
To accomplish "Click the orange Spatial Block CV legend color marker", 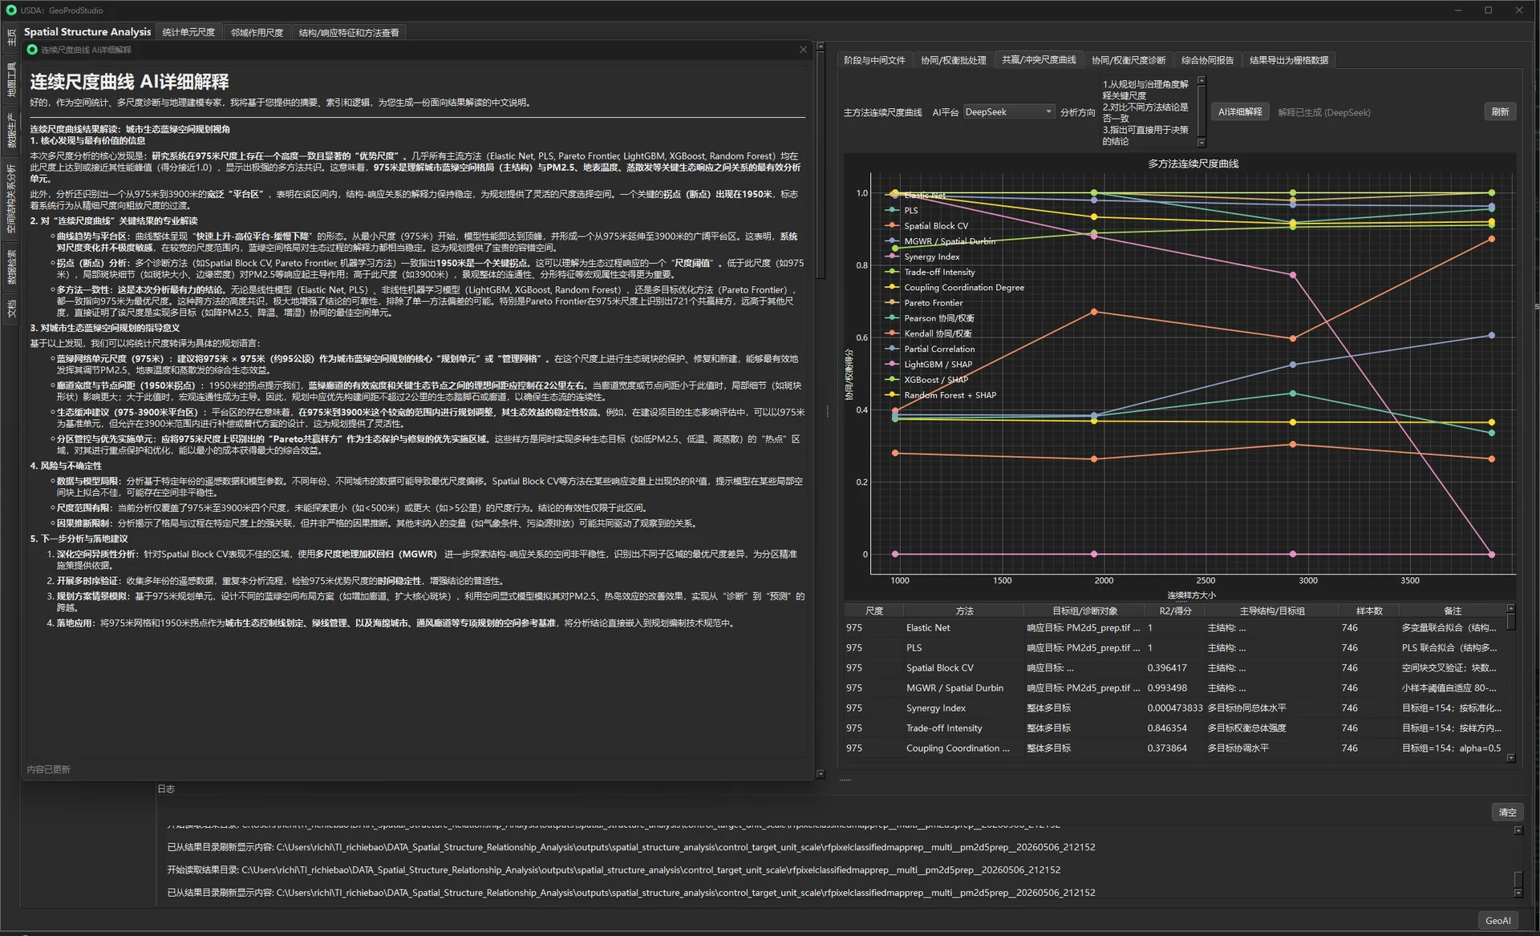I will (892, 226).
